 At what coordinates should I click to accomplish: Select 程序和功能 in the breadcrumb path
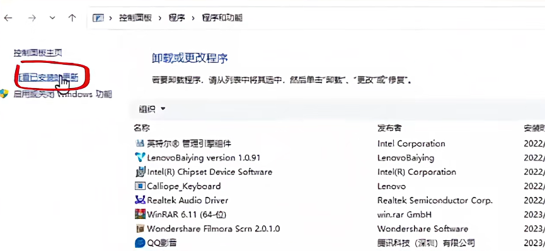pyautogui.click(x=222, y=18)
